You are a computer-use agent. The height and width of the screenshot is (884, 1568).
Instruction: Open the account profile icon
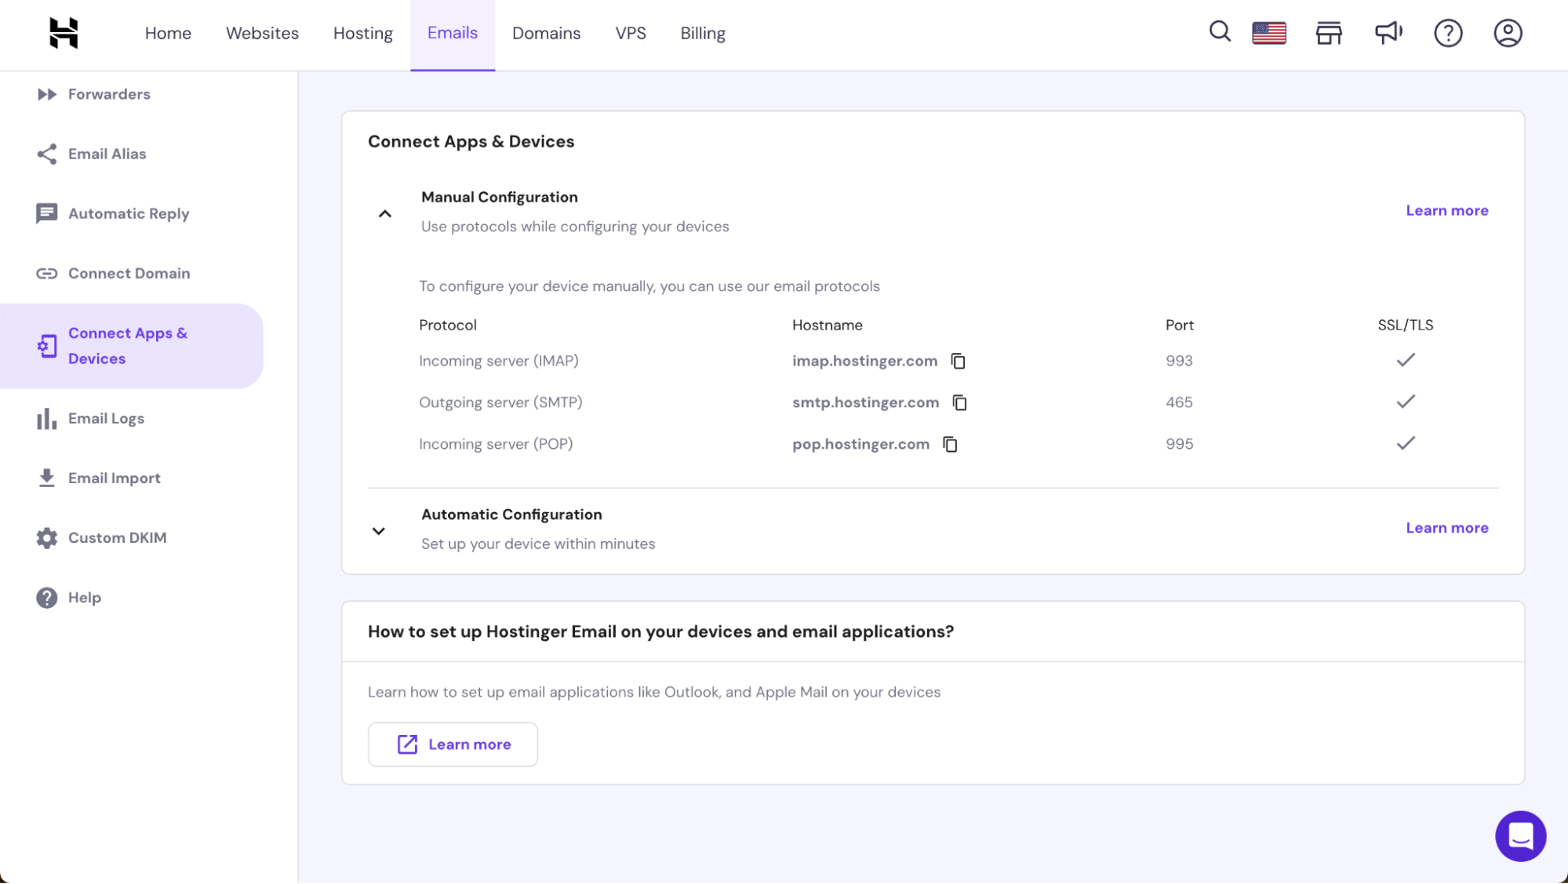pyautogui.click(x=1508, y=32)
